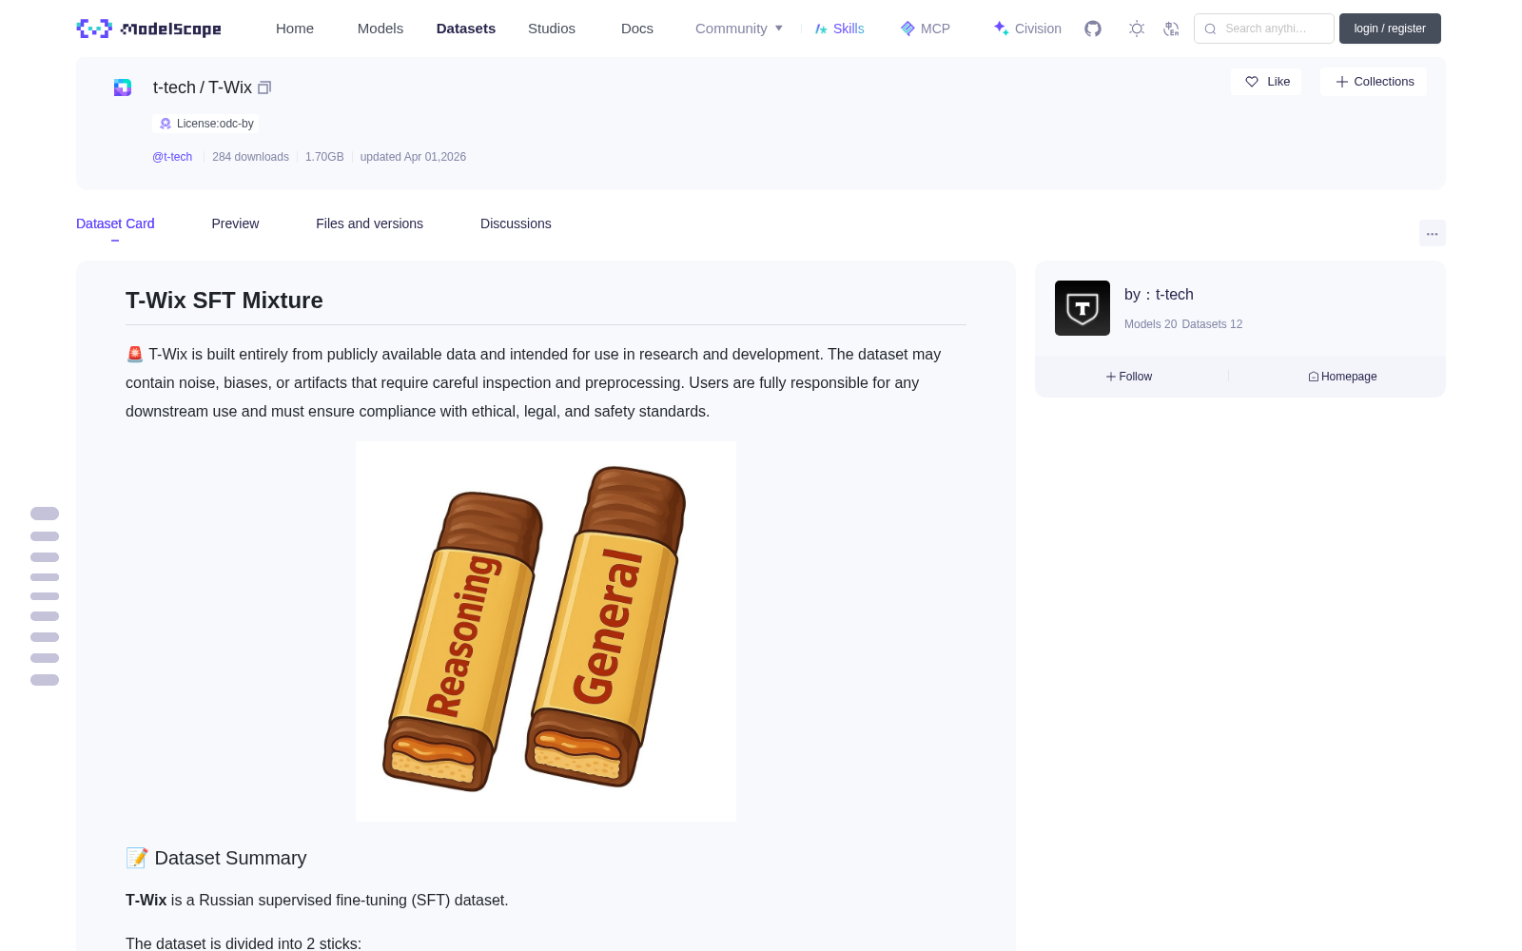This screenshot has width=1522, height=951.
Task: Open the Studios section
Action: (552, 29)
